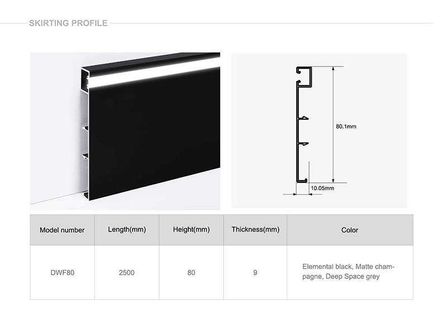This screenshot has width=447, height=316.
Task: Open the profile cross-section drawing
Action: pyautogui.click(x=319, y=131)
